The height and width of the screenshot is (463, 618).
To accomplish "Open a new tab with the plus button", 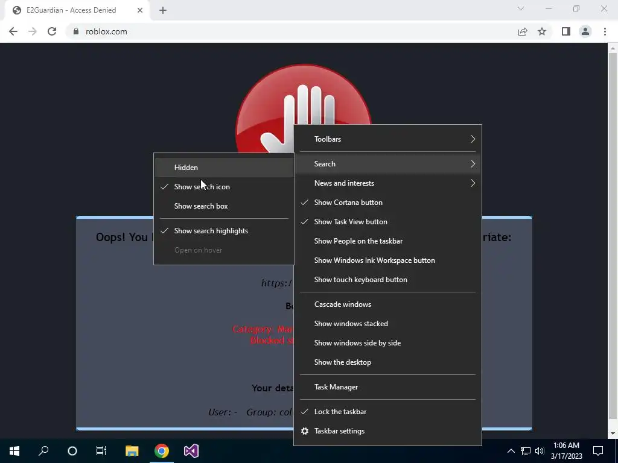I will pyautogui.click(x=163, y=10).
